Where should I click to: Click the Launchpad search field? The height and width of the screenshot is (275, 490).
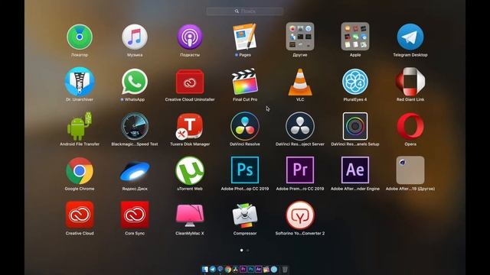[x=245, y=11]
